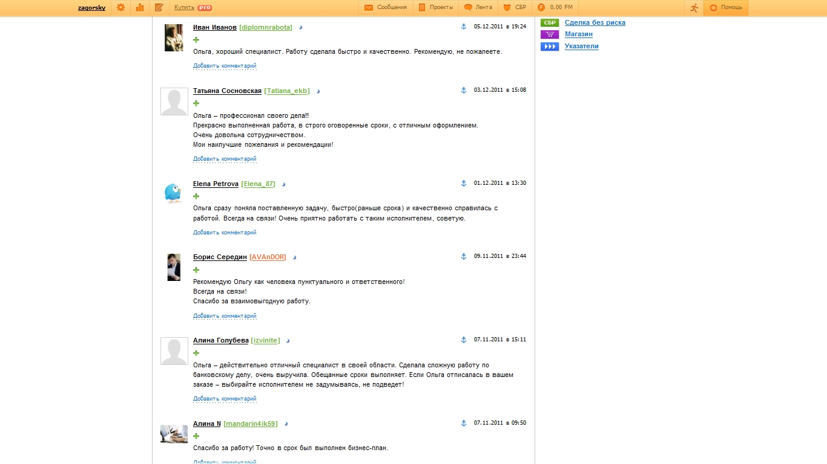The image size is (827, 464).
Task: Click the anchor icon on Алина N's review
Action: 464,423
